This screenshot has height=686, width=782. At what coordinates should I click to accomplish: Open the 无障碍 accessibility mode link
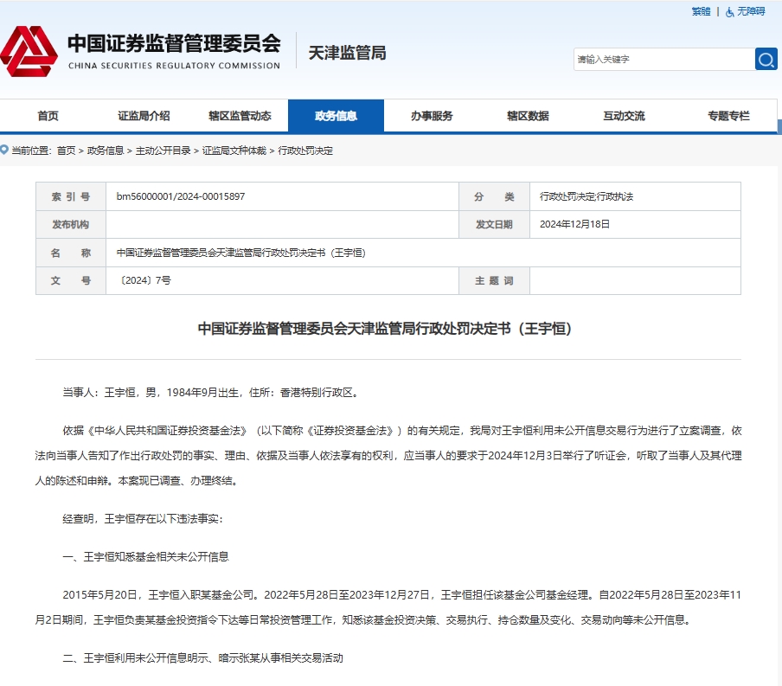click(751, 11)
